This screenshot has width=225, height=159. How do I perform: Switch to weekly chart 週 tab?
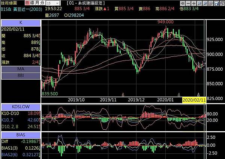(32, 3)
